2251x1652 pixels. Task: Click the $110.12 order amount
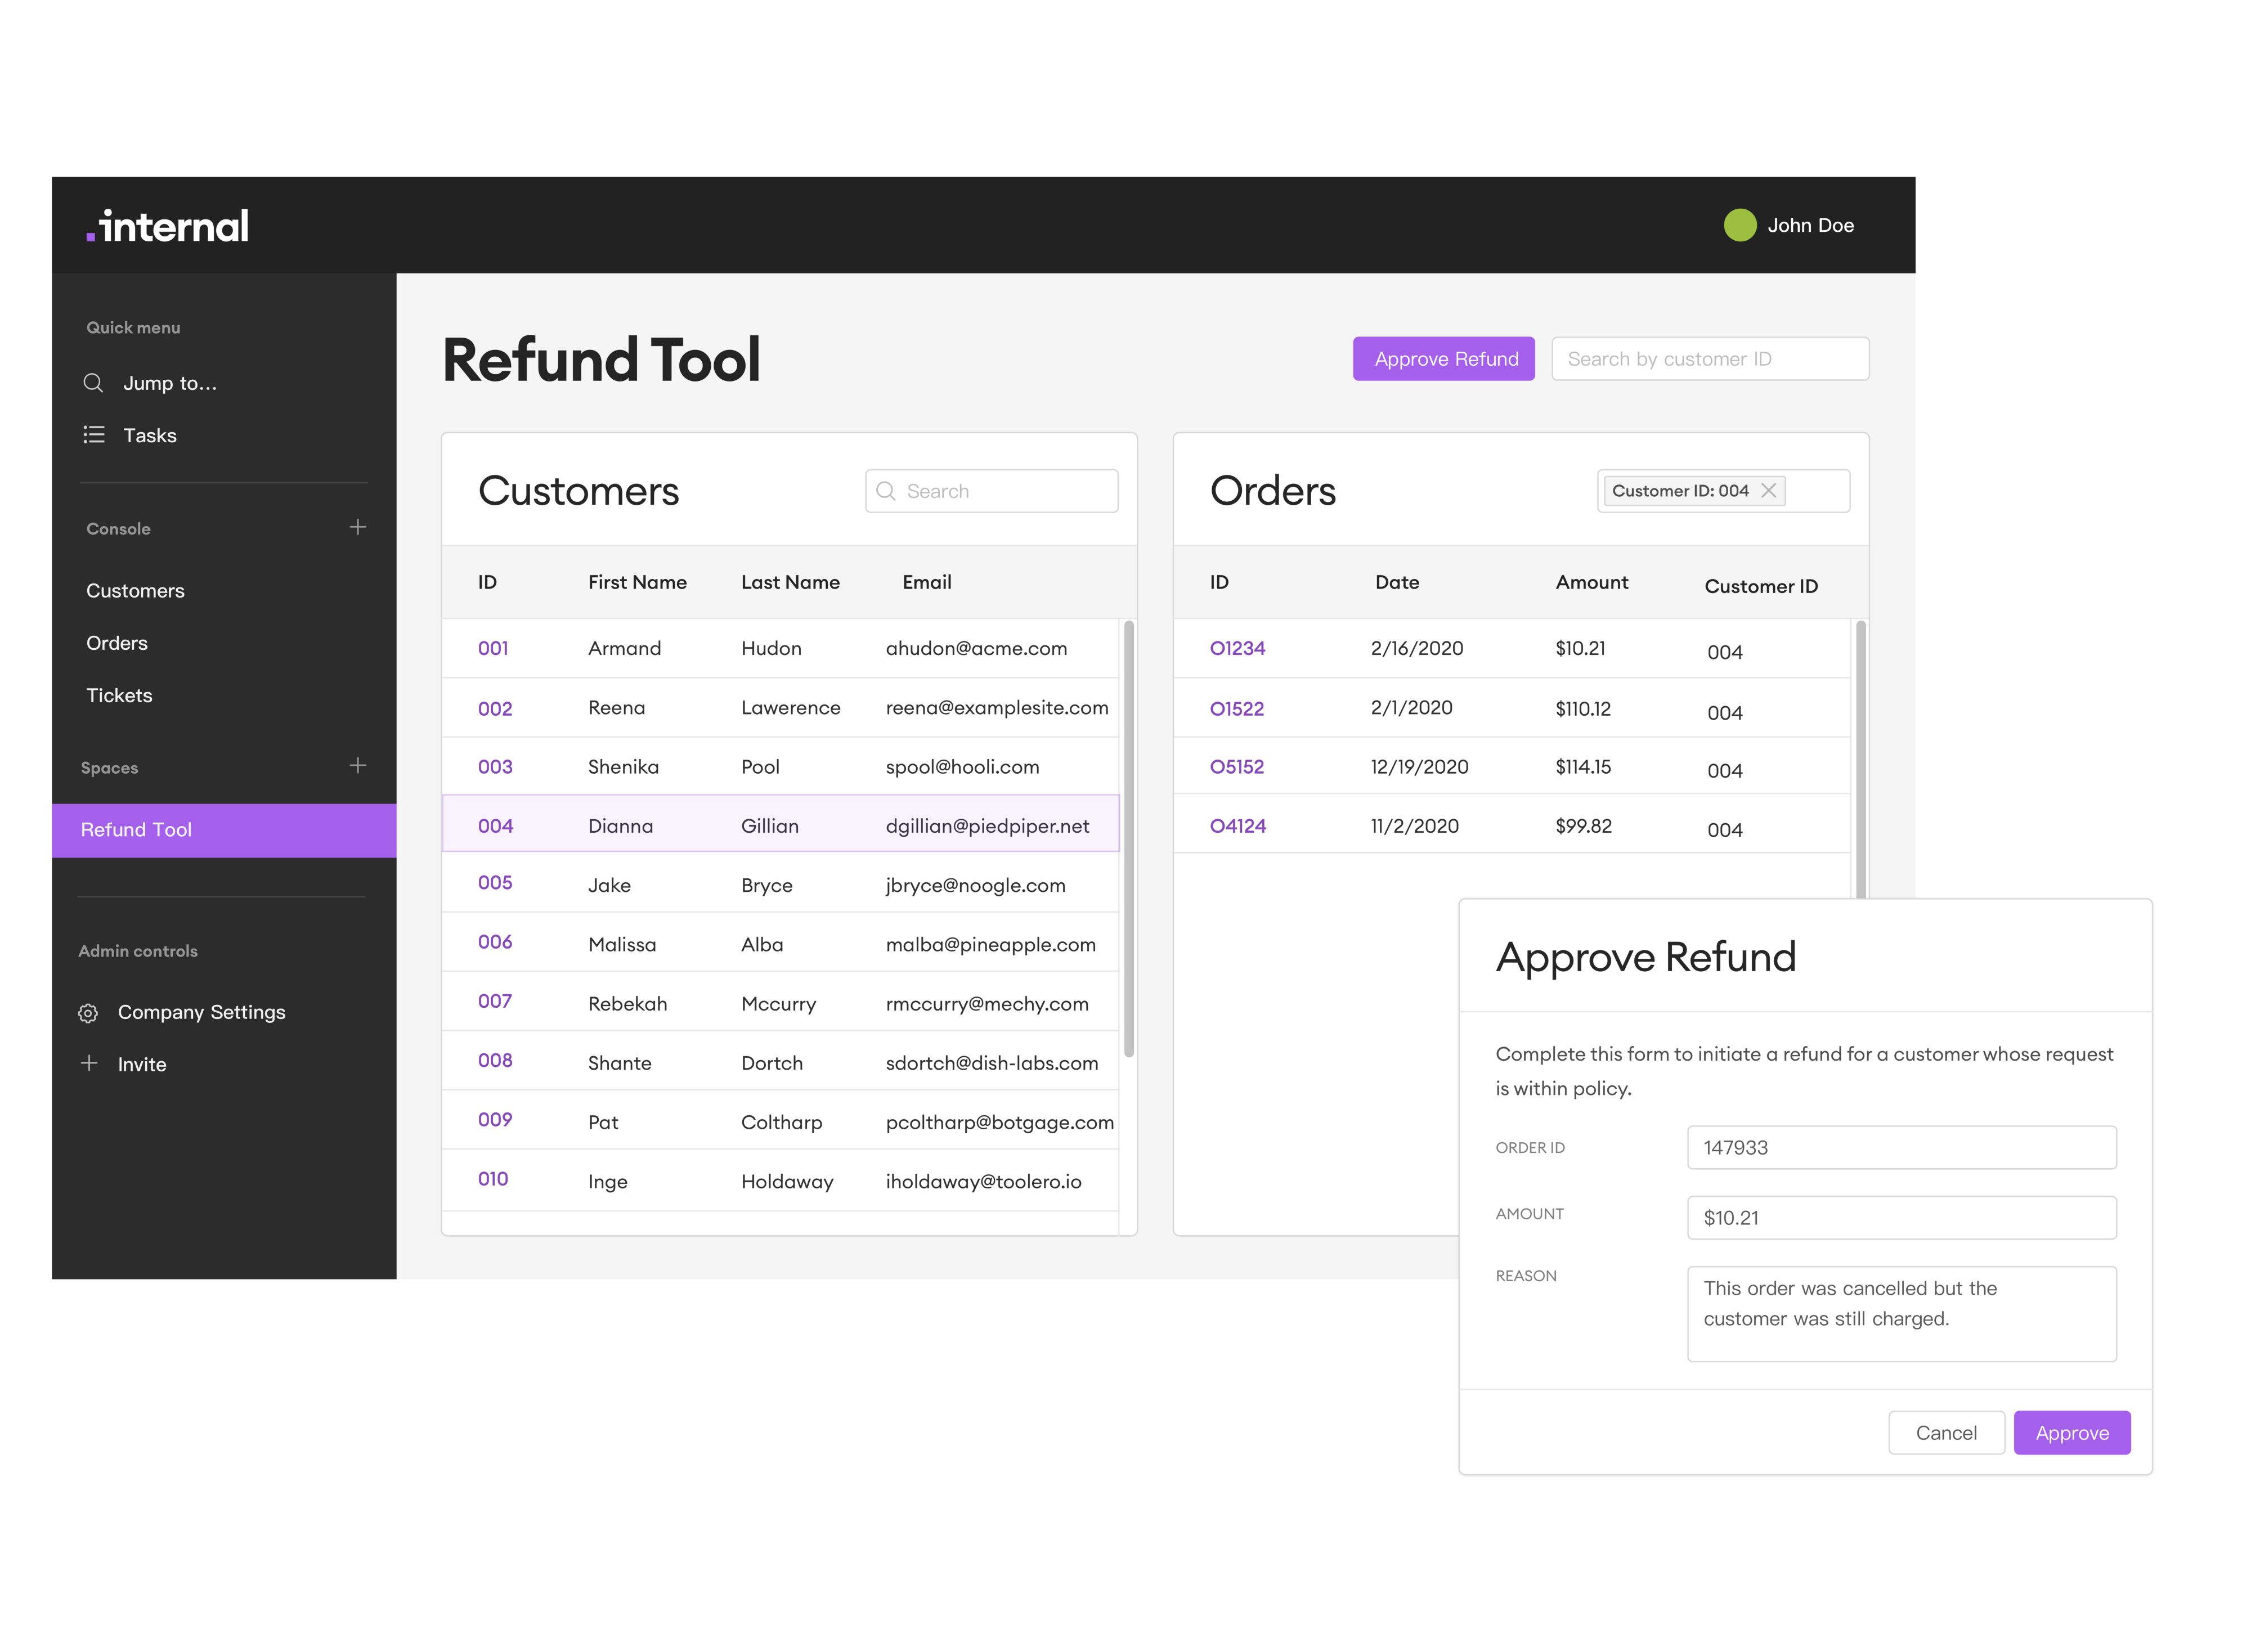1583,709
